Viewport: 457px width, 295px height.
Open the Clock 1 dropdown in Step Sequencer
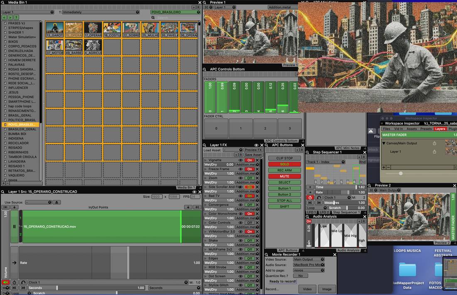(x=337, y=197)
